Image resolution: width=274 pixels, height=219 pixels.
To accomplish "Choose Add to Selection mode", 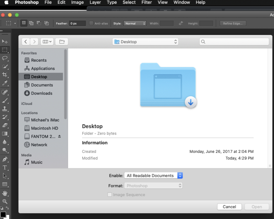I will (x=31, y=23).
